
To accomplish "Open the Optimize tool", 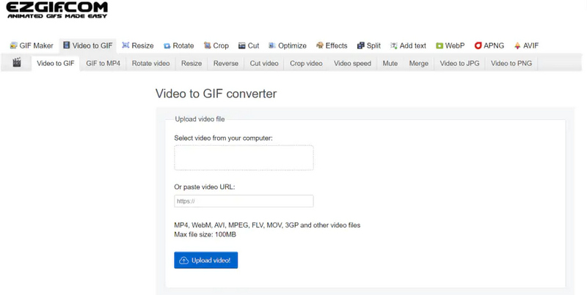I will [x=288, y=45].
